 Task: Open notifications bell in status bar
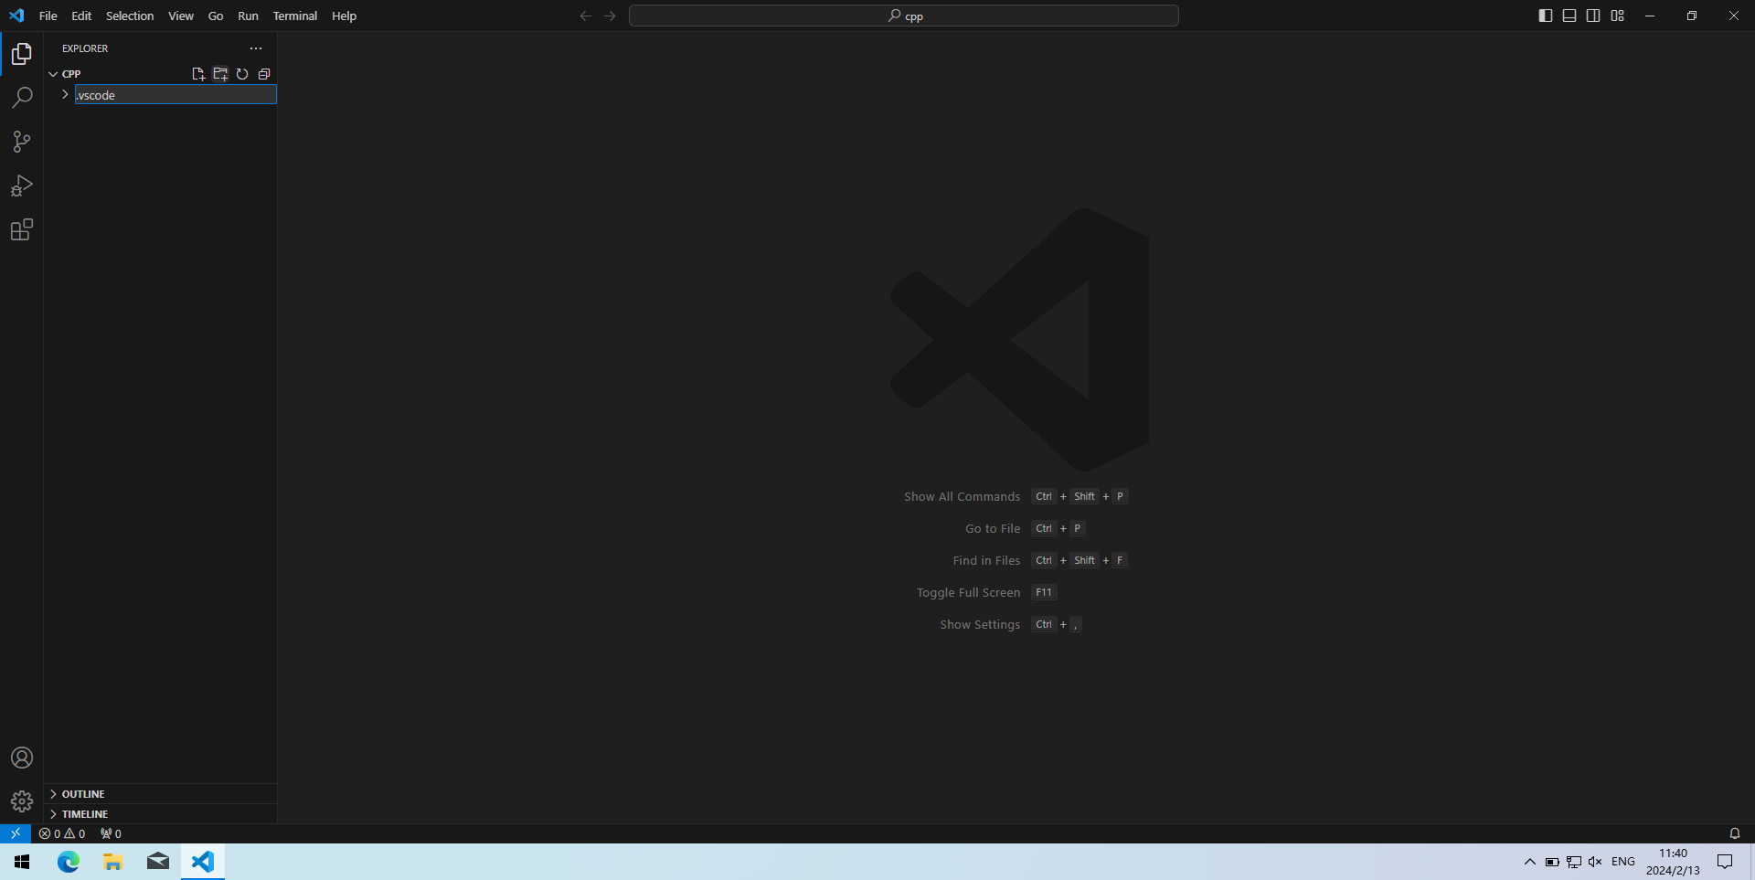1735,833
